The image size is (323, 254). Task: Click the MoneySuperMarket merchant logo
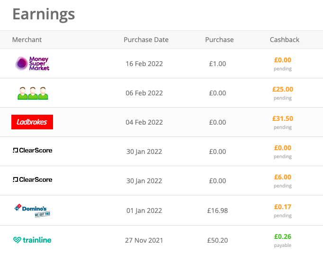pyautogui.click(x=32, y=64)
